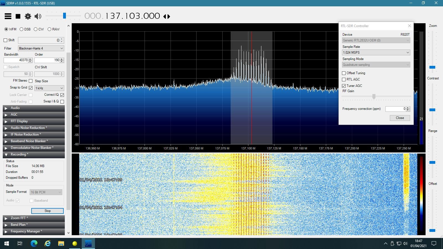This screenshot has width=443, height=249.
Task: Increase the Bandwidth value with the up arrow
Action: pos(30,59)
